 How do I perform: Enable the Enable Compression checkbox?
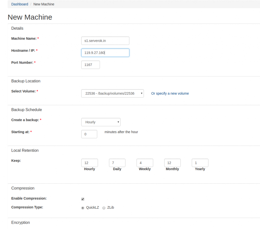(x=83, y=199)
